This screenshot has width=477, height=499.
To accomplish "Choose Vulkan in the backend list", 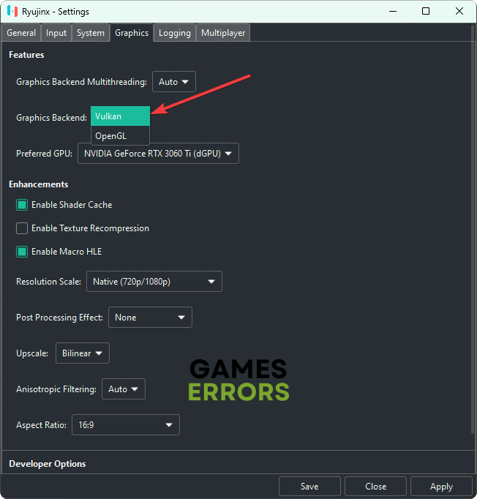I will pyautogui.click(x=120, y=116).
